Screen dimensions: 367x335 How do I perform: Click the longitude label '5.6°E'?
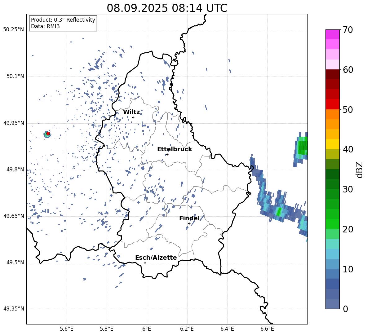pos(67,329)
